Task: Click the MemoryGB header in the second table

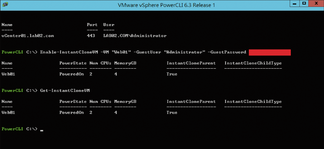Action: (x=125, y=102)
